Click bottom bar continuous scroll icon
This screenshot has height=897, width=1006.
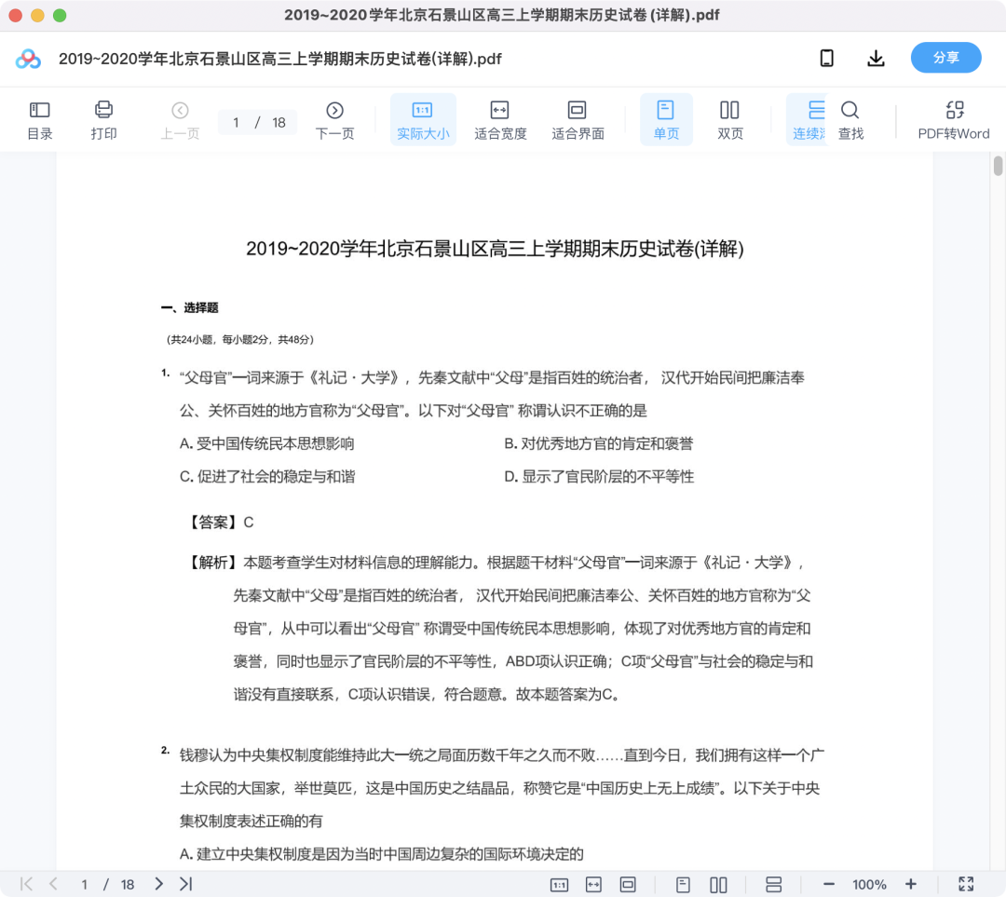(x=774, y=885)
